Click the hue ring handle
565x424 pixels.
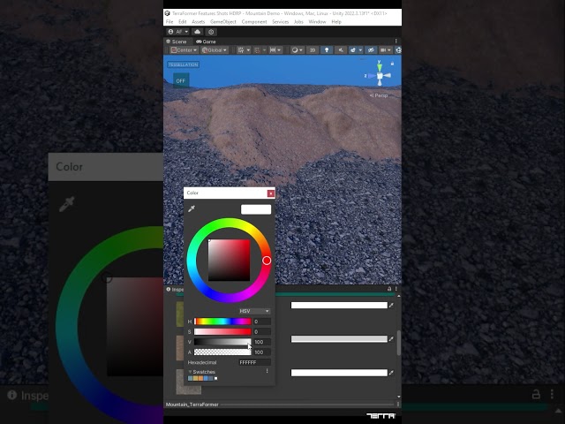tap(267, 261)
